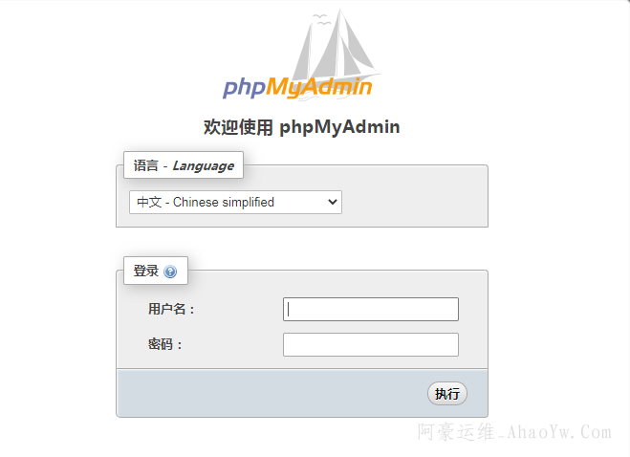Click the 执行 submit button

[x=447, y=394]
